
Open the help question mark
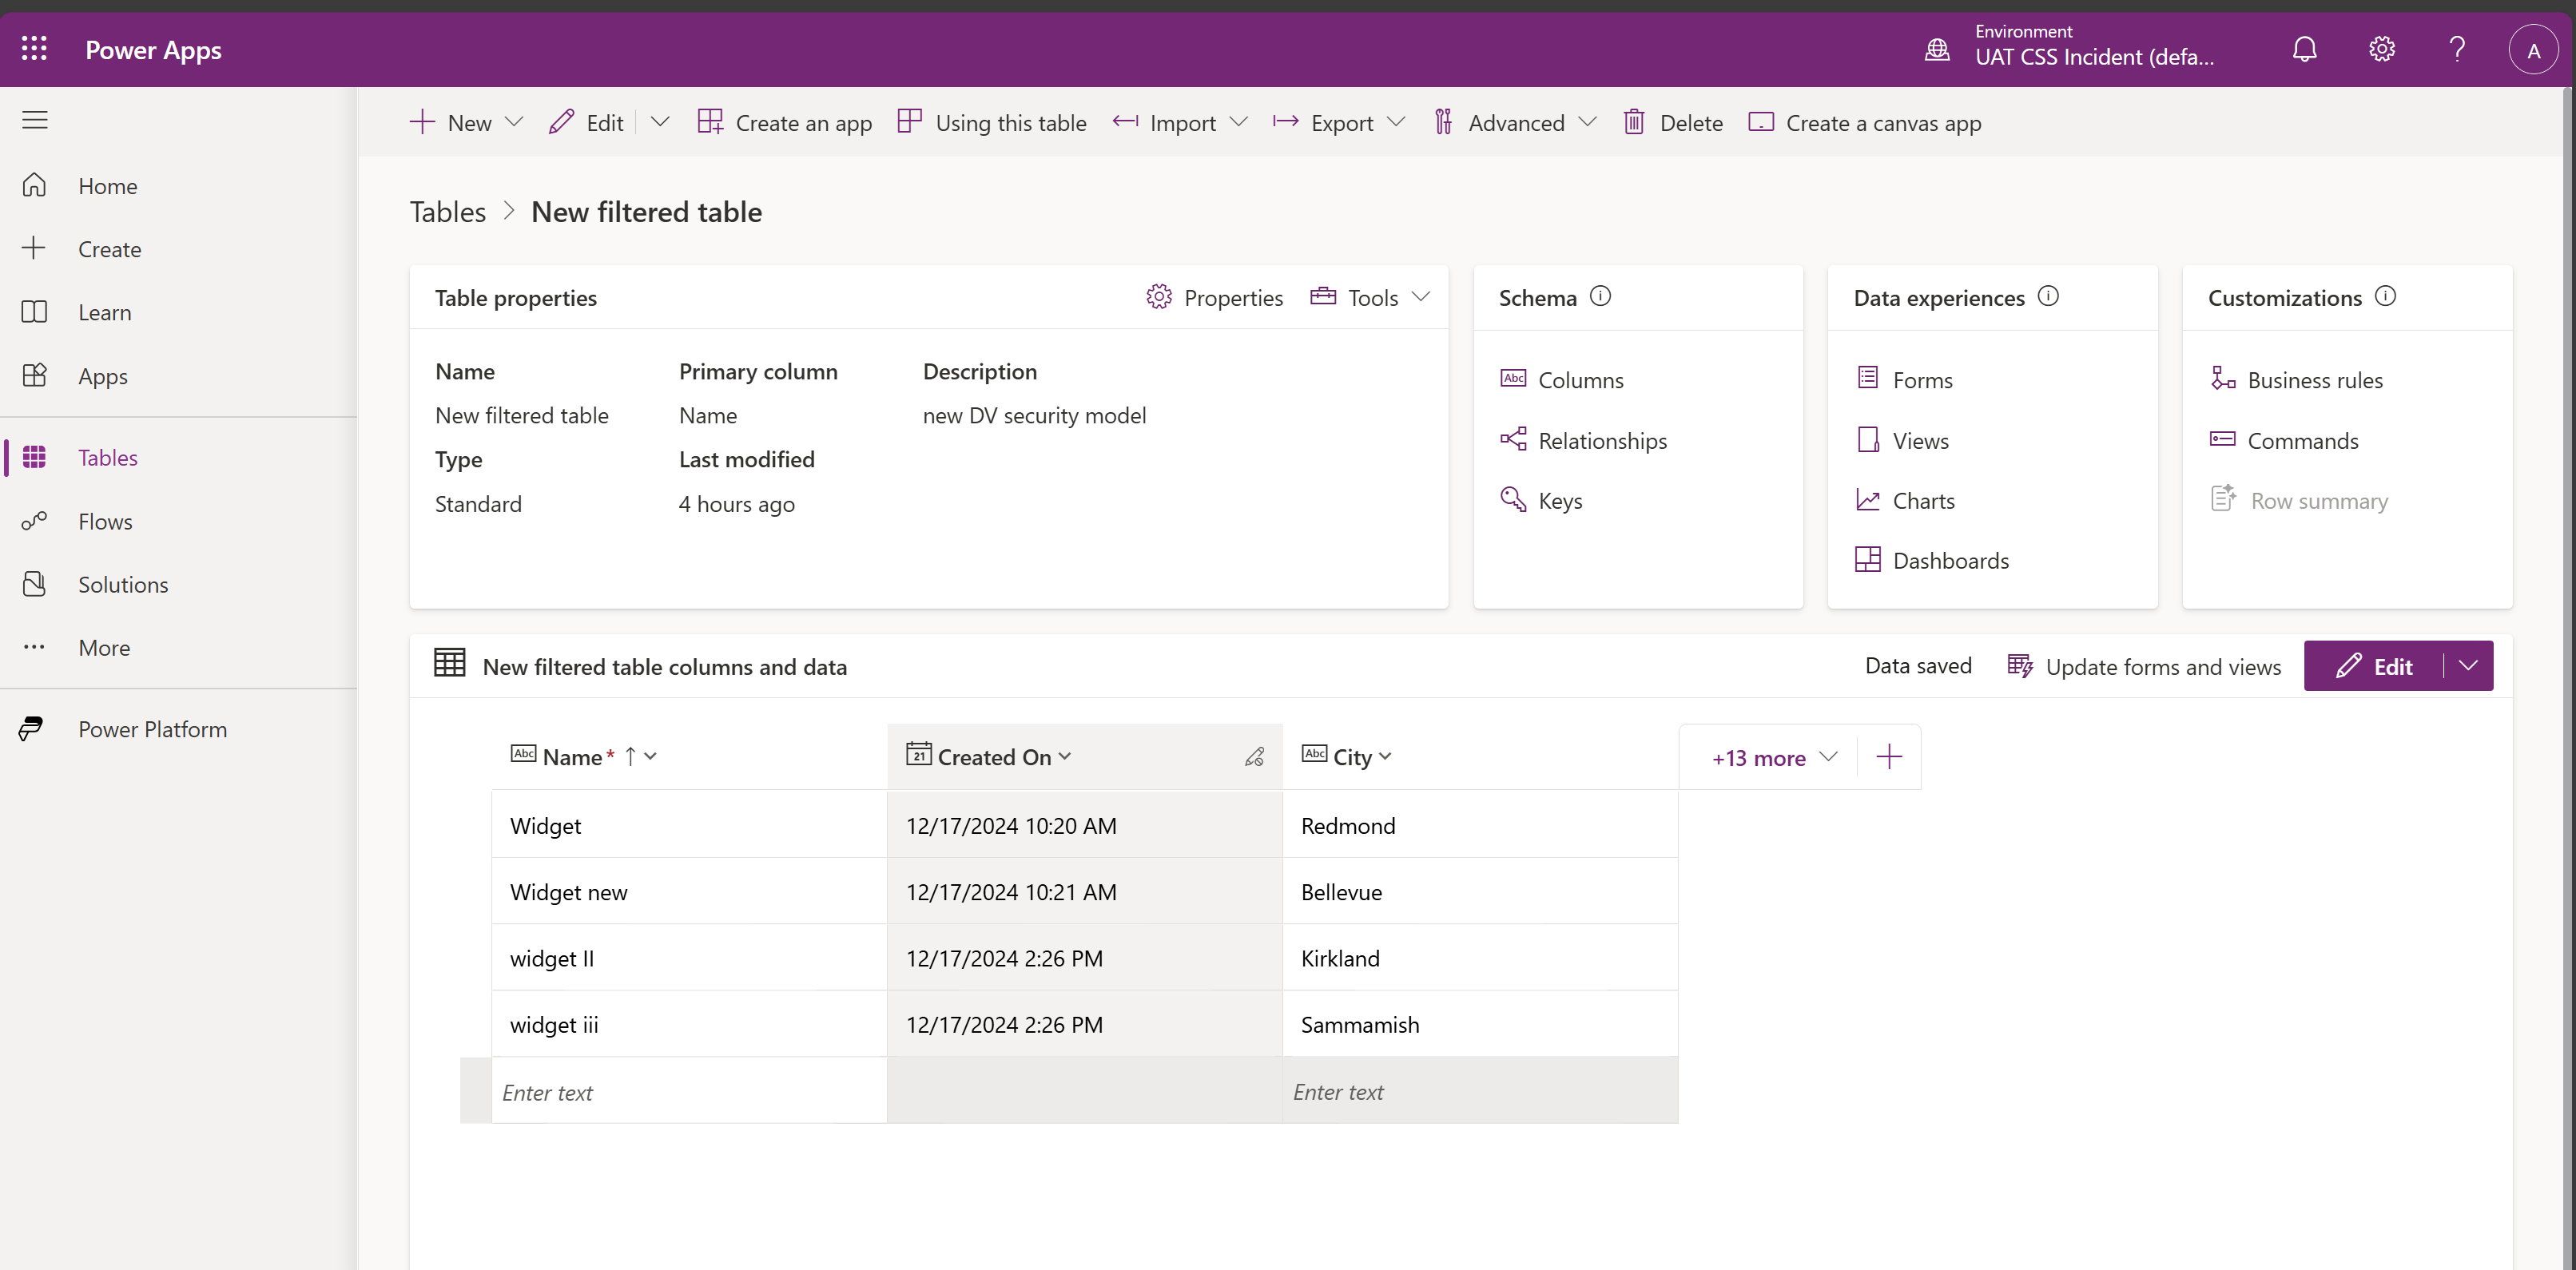[2457, 49]
